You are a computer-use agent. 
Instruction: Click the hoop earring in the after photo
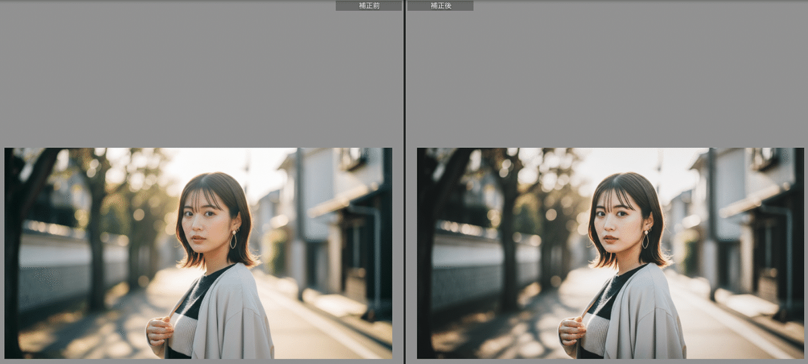point(646,240)
